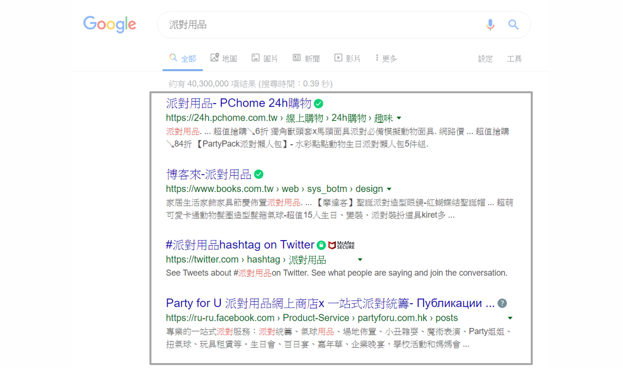The height and width of the screenshot is (368, 623).
Task: Click McAfee SECURE badge
Action: (341, 245)
